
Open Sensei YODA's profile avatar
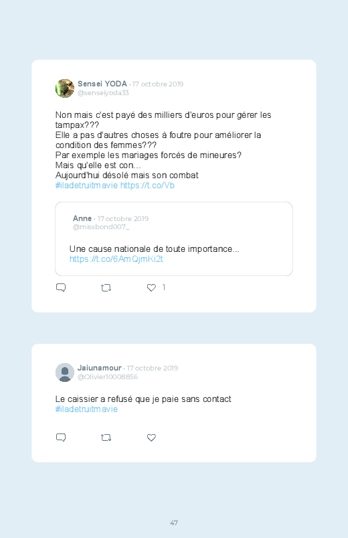point(65,88)
